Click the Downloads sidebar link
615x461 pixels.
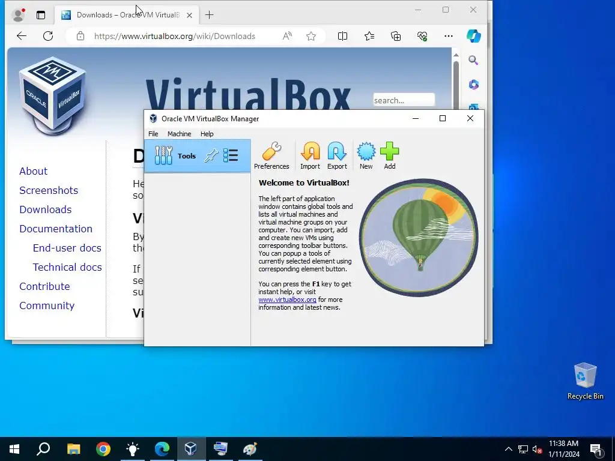point(46,209)
